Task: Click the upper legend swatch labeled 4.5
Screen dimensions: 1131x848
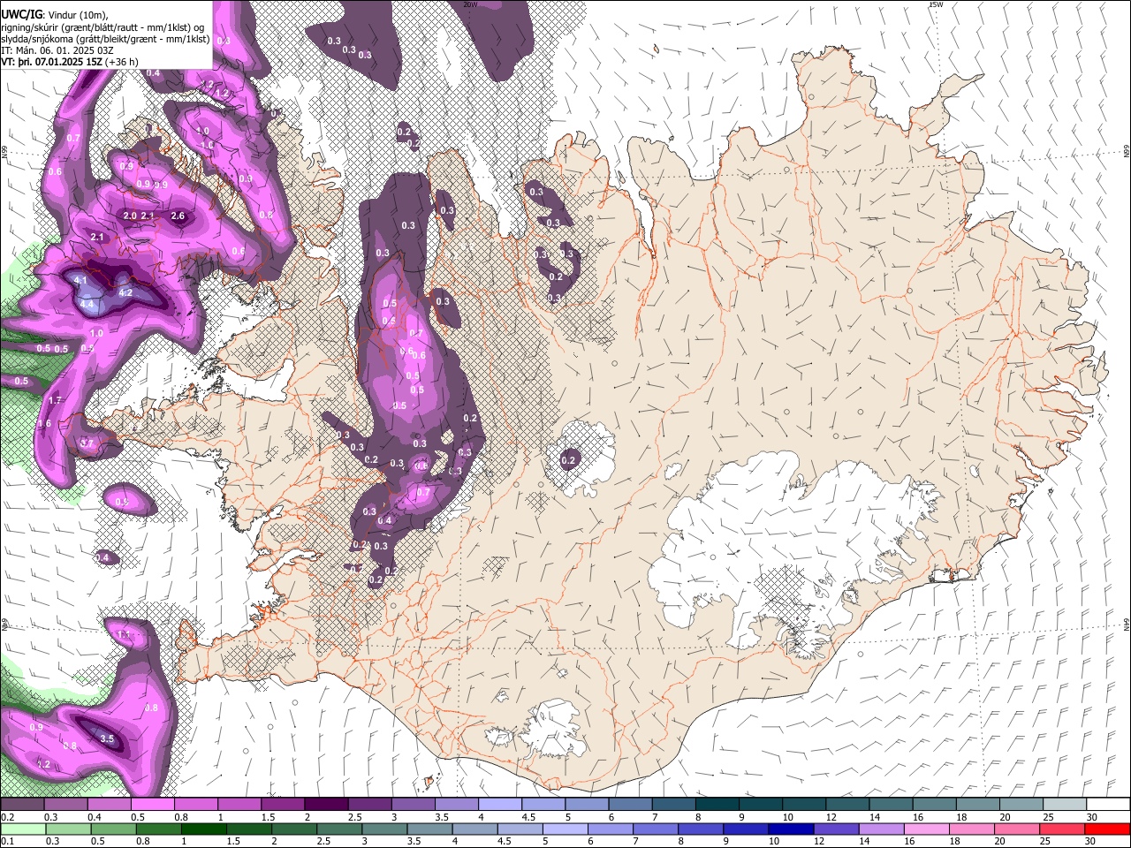Action: pos(543,805)
